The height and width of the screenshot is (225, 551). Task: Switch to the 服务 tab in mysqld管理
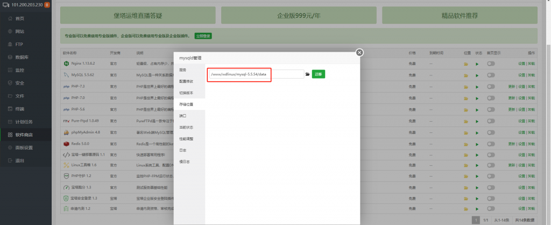coord(189,70)
